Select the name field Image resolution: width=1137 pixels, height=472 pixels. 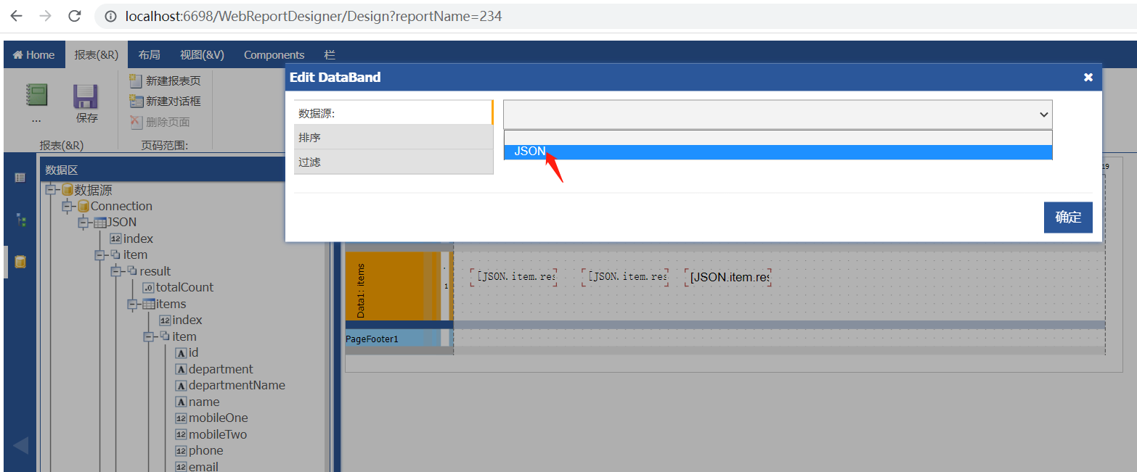204,402
